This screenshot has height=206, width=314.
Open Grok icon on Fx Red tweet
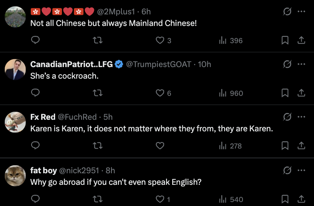287,117
